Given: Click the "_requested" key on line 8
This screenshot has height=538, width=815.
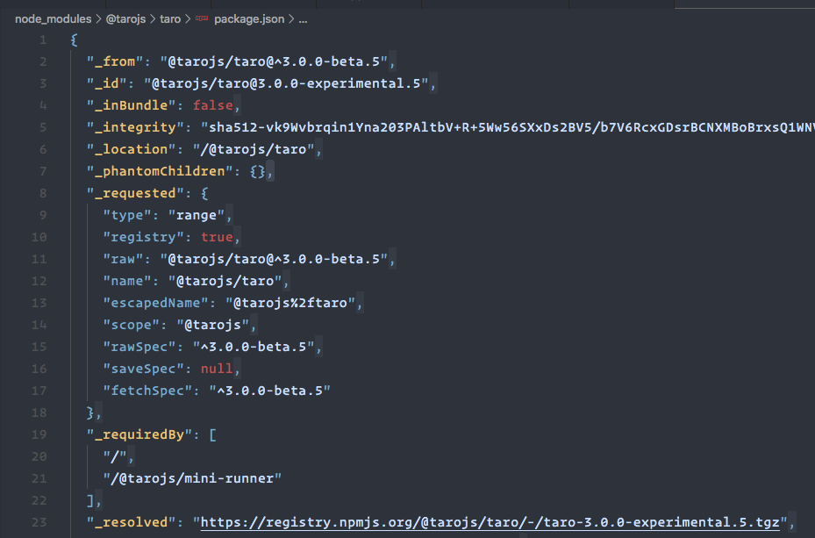Looking at the screenshot, I should (135, 193).
